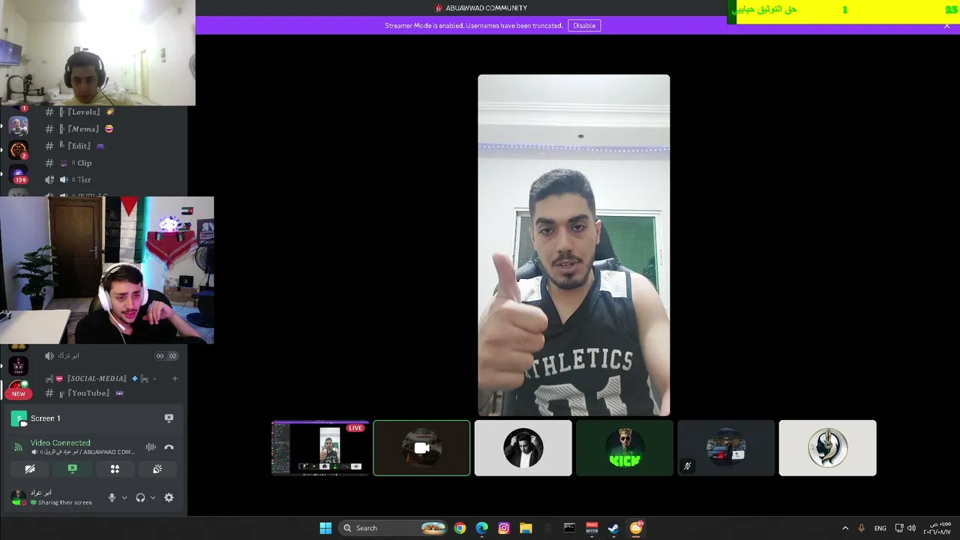This screenshot has height=540, width=960.
Task: Select the black-and-white portrait participant tile
Action: click(x=523, y=448)
